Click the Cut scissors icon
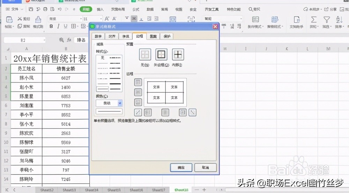The image size is (349, 193). 20,19
